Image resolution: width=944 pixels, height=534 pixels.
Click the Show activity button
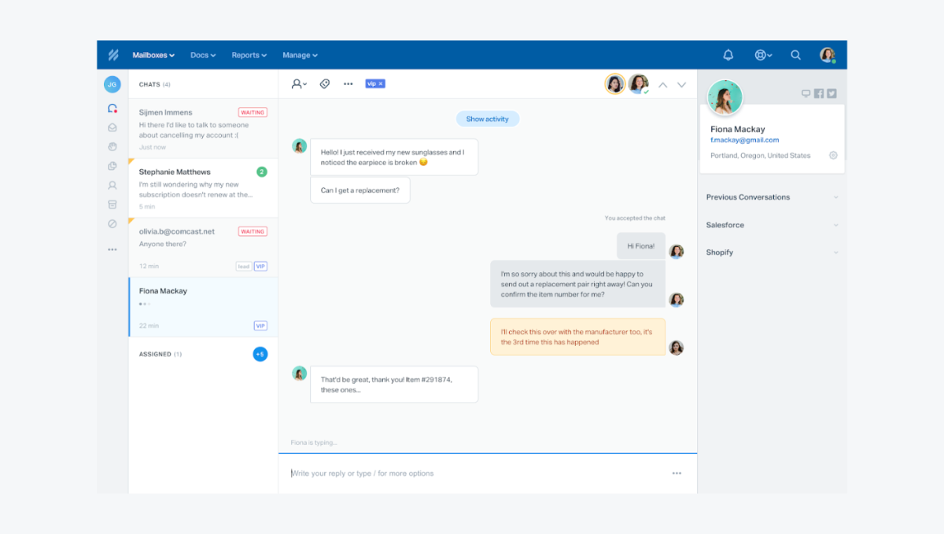click(x=488, y=119)
